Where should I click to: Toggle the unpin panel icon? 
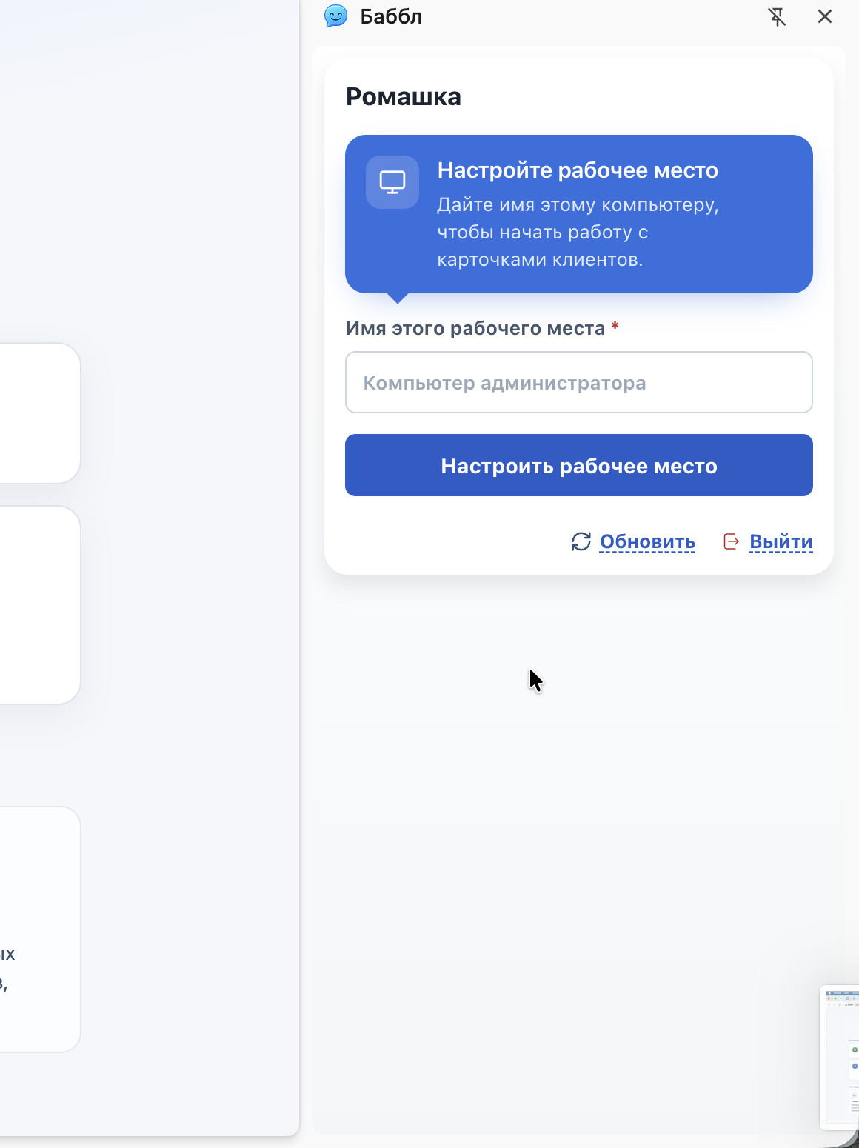[x=777, y=16]
